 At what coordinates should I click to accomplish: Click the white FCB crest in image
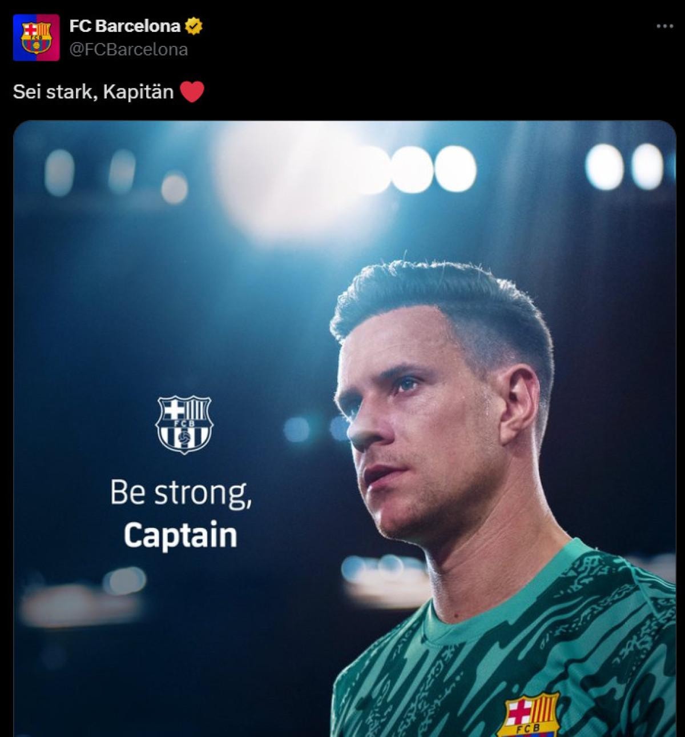(184, 424)
